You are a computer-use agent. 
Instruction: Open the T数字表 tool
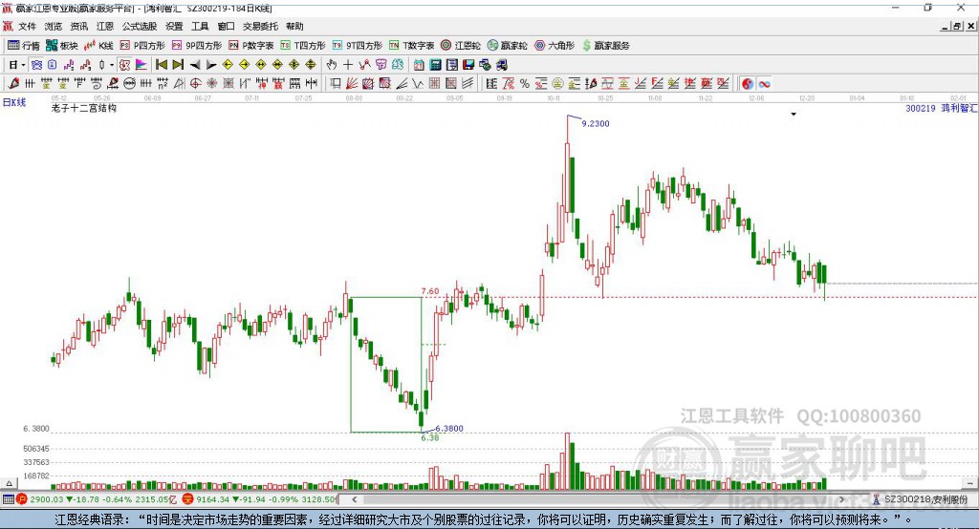(x=411, y=46)
